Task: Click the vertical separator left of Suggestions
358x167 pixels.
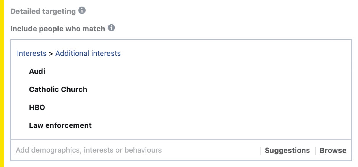Action: (x=260, y=150)
